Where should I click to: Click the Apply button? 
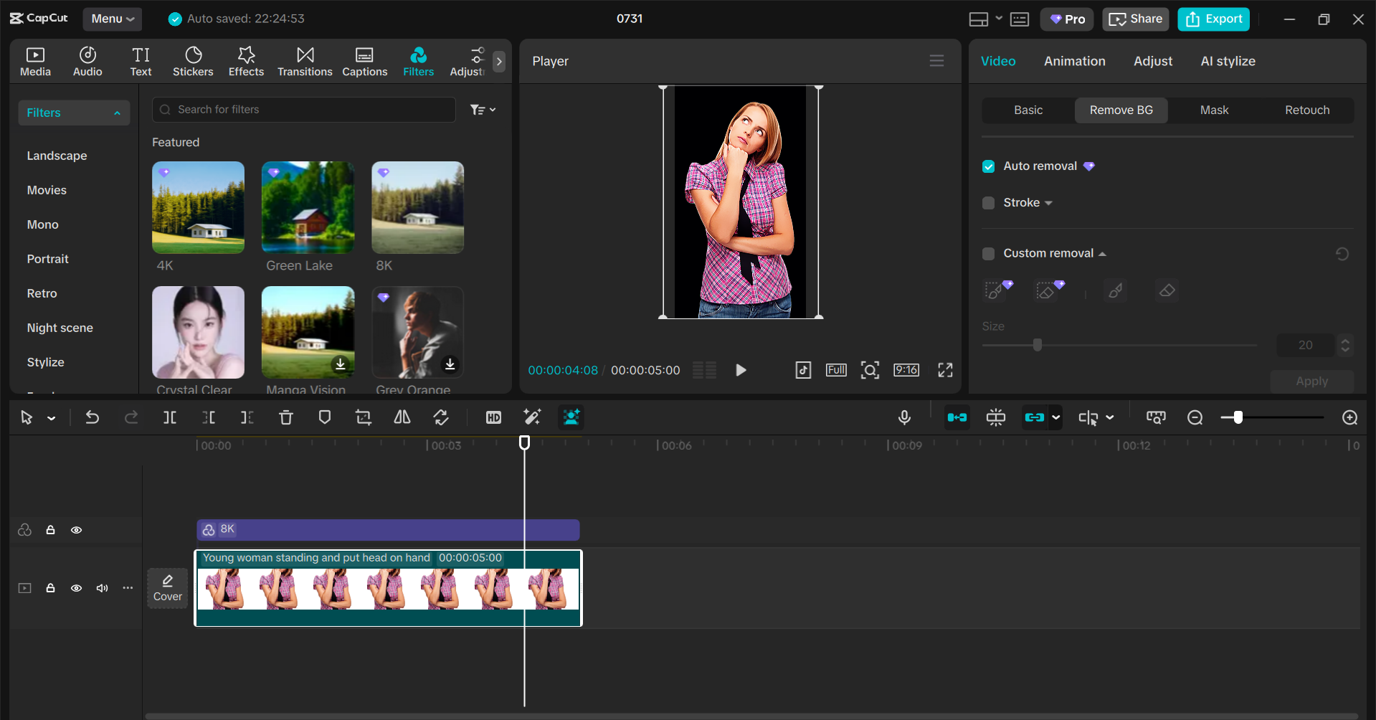(x=1311, y=381)
